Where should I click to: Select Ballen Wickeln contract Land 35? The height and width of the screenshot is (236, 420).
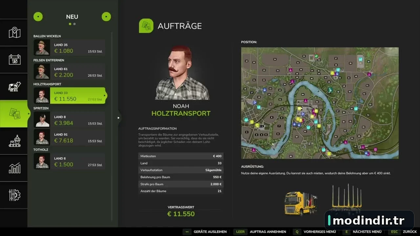point(69,48)
